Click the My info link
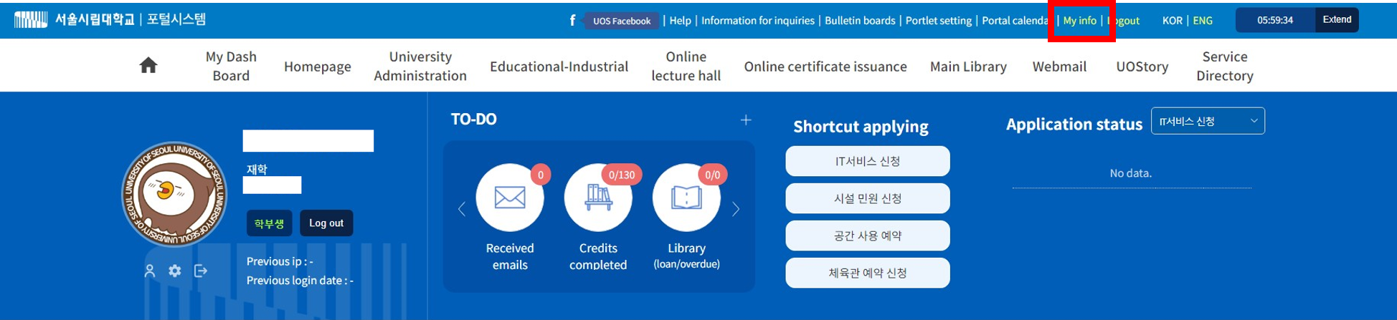1397x320 pixels. coord(1079,21)
